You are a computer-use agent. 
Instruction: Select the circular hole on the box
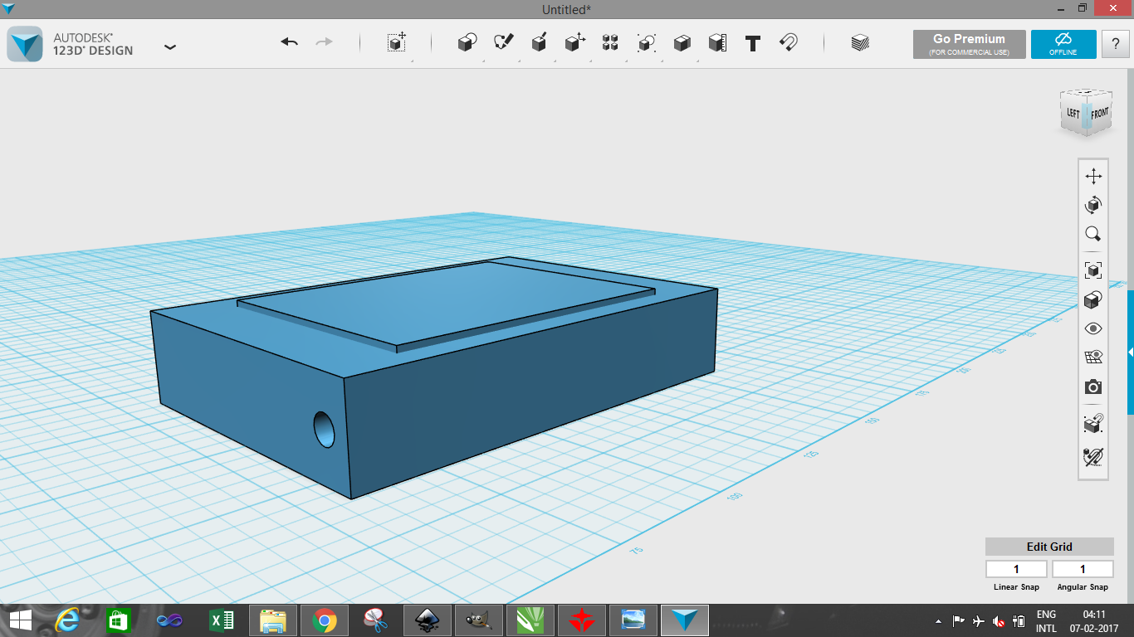[324, 430]
